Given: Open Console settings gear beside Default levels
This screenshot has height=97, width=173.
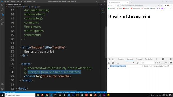Looking at the screenshot, I should 171,63.
